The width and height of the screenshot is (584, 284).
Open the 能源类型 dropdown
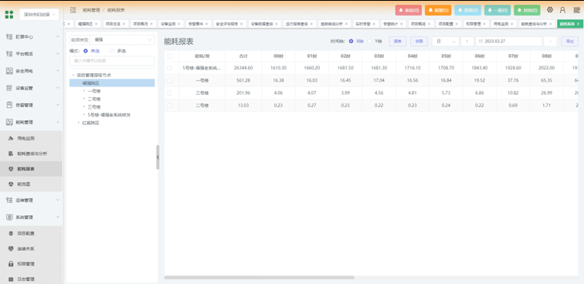pyautogui.click(x=123, y=39)
